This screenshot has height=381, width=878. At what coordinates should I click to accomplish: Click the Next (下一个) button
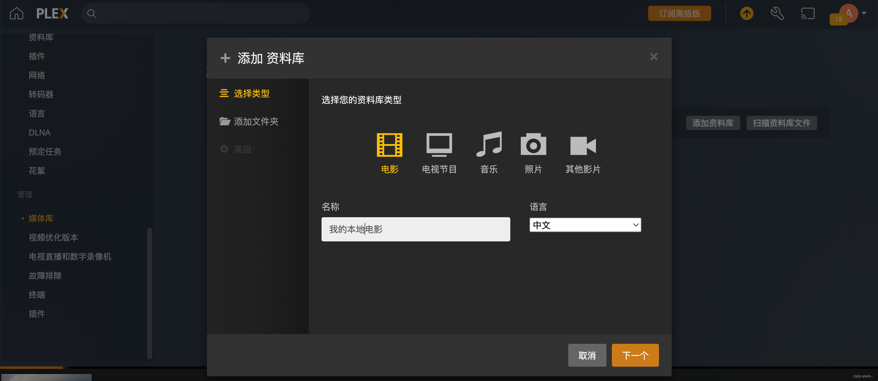[x=635, y=355]
